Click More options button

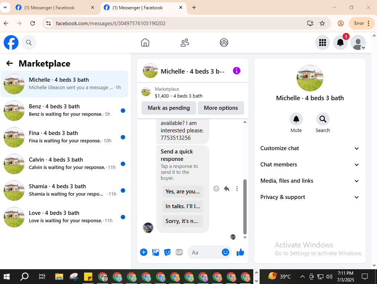[x=221, y=108]
